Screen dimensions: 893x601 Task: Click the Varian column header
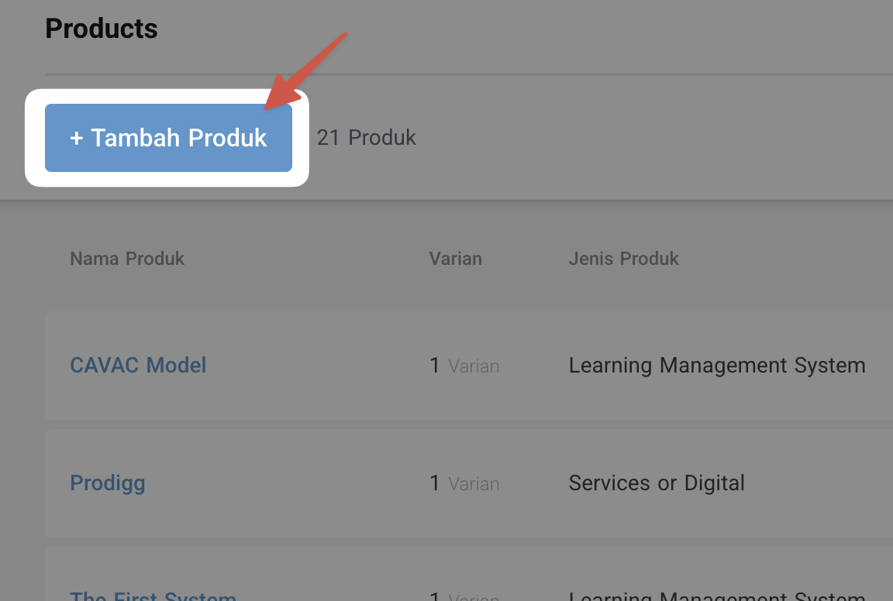pyautogui.click(x=455, y=258)
